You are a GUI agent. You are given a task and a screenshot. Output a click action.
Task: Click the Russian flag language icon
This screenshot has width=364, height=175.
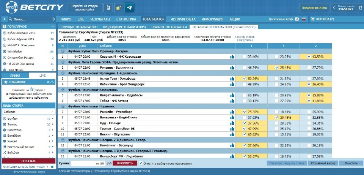[x=303, y=19]
